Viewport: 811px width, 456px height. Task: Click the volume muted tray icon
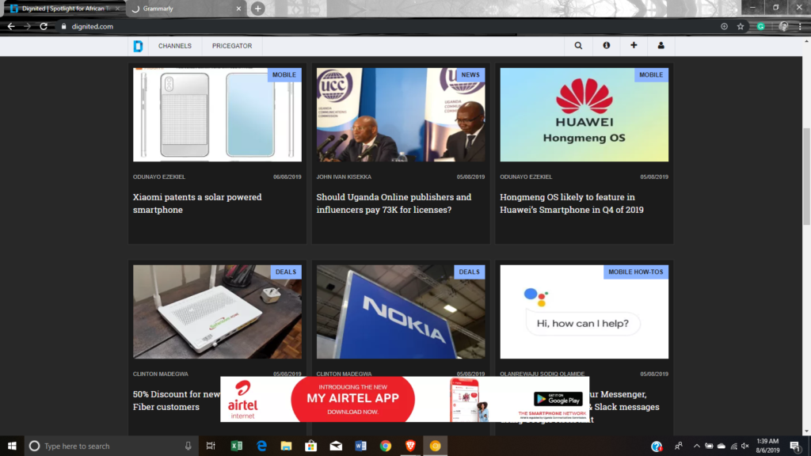click(745, 446)
